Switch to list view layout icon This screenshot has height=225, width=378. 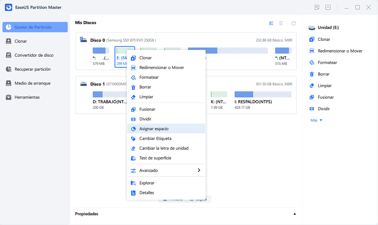coord(281,23)
